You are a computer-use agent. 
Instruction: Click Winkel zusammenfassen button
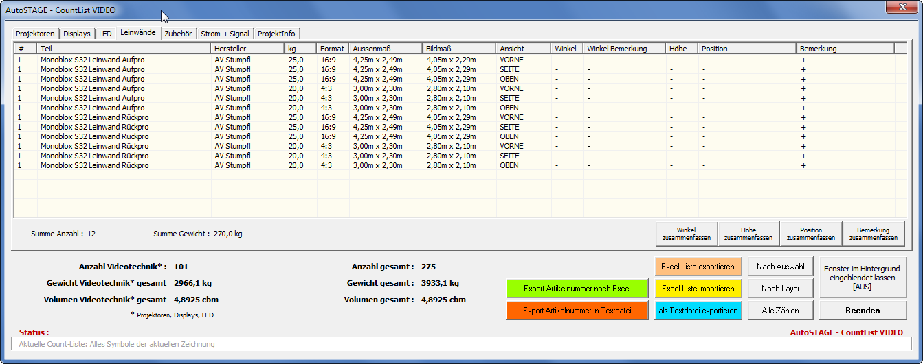pyautogui.click(x=686, y=234)
